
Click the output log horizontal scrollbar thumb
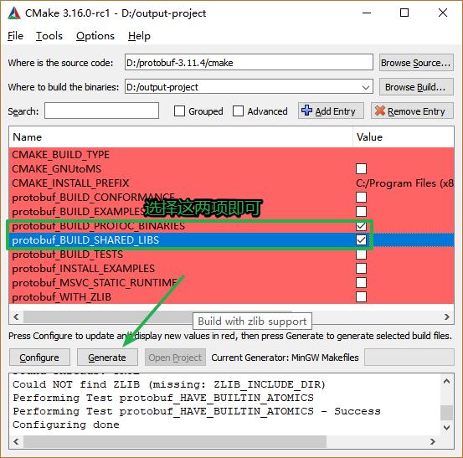pos(175,442)
